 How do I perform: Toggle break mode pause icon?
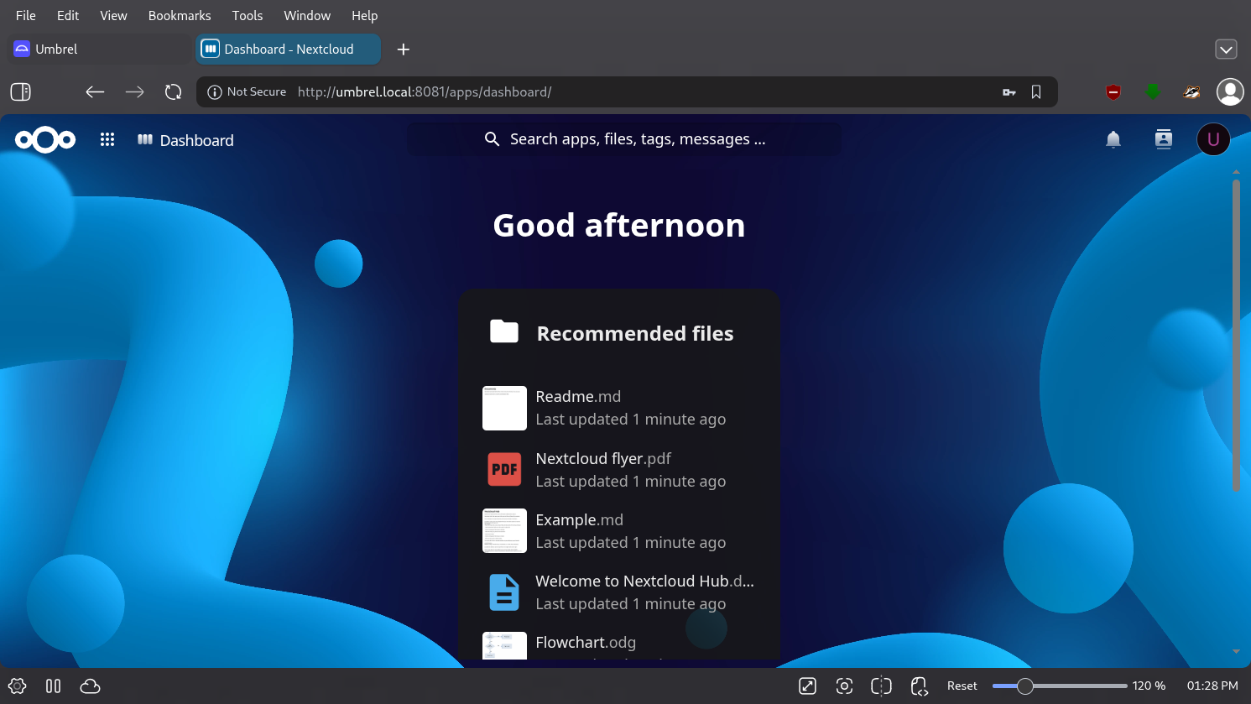pyautogui.click(x=54, y=686)
